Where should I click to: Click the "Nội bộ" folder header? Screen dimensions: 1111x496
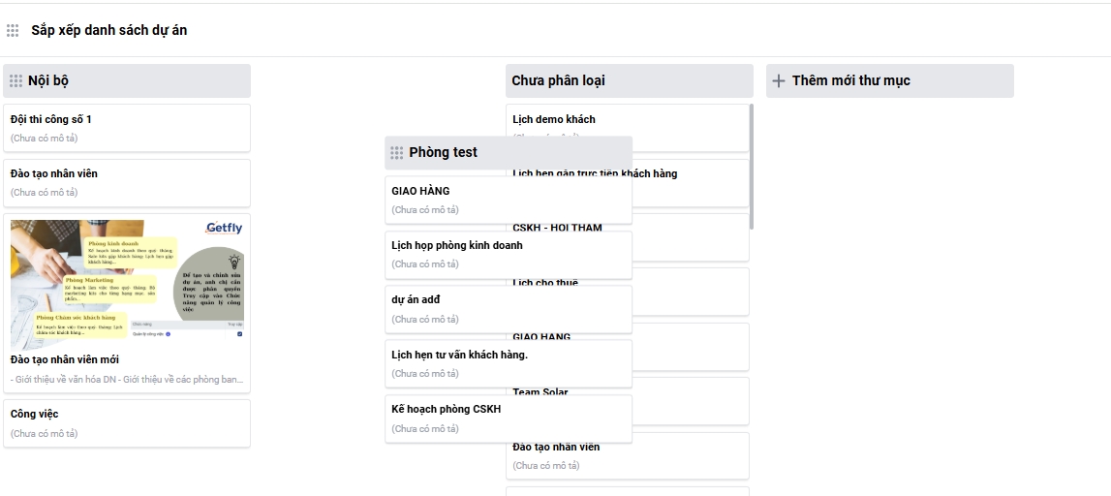(x=127, y=80)
